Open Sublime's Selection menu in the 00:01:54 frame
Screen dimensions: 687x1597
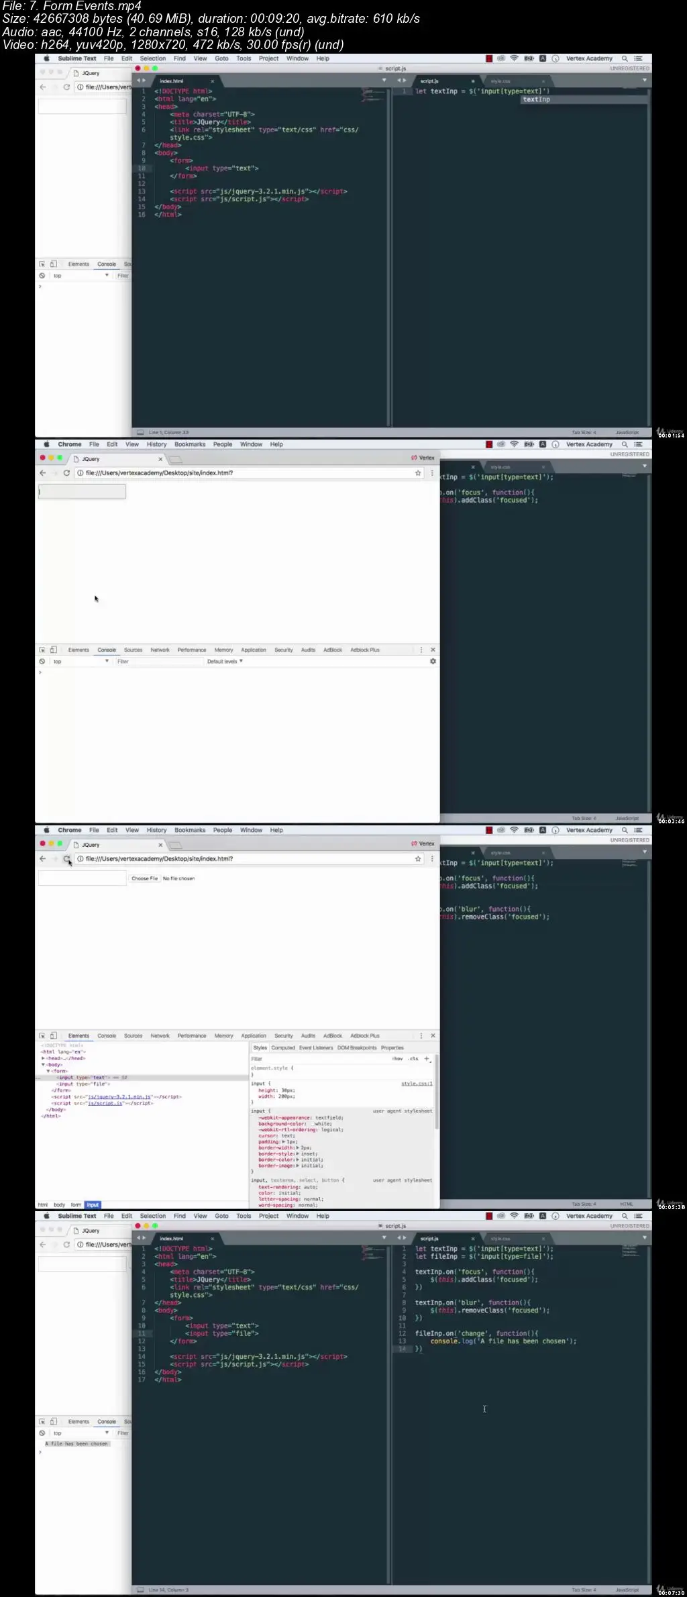coord(153,58)
